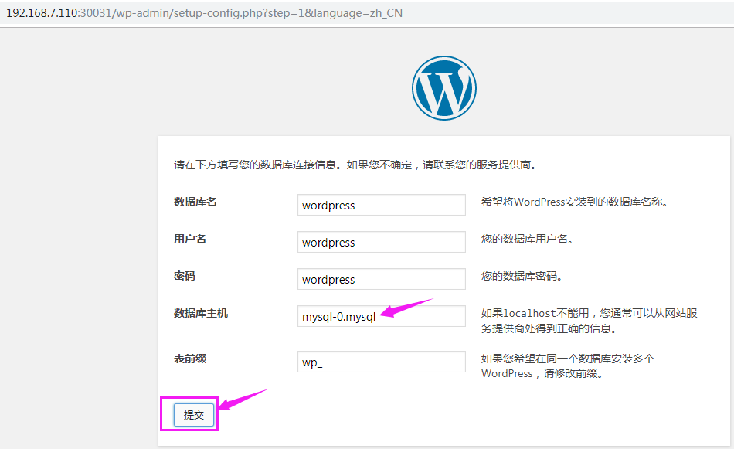Focus the 密码 input field
The image size is (734, 449).
click(x=382, y=279)
